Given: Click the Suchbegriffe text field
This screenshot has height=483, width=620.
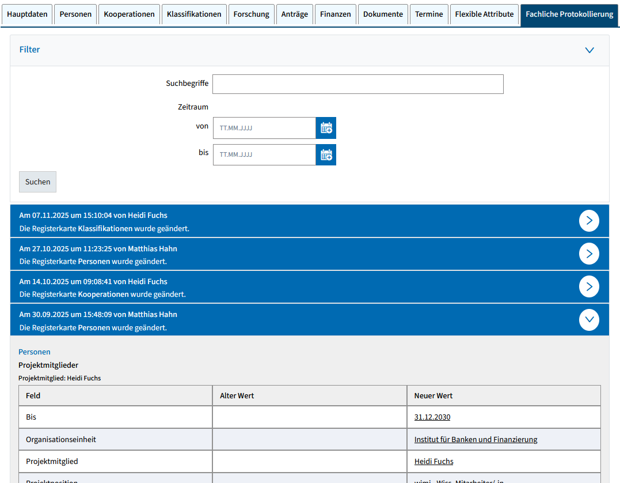Looking at the screenshot, I should pyautogui.click(x=357, y=84).
